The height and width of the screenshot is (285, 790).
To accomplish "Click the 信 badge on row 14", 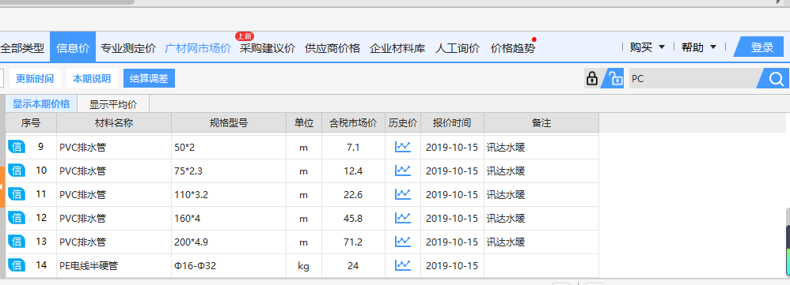I will coord(17,265).
